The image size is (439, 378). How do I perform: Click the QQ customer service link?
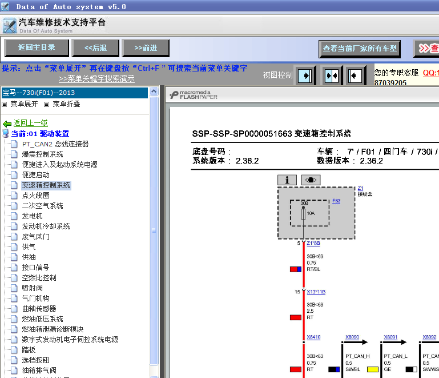click(x=430, y=73)
